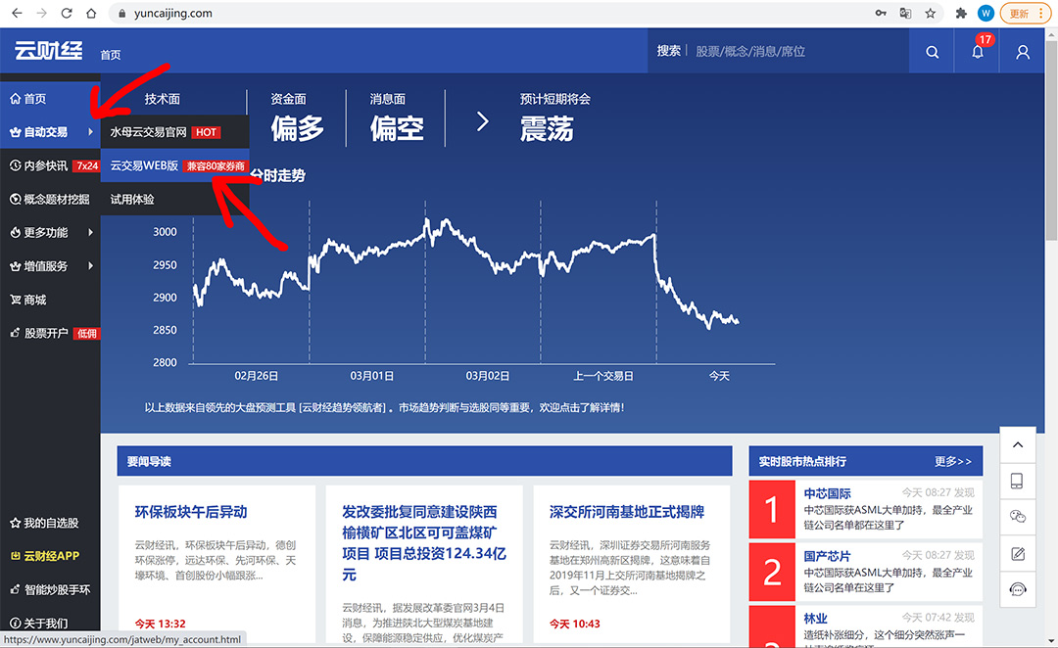Open the user account icon
1058x648 pixels.
(1022, 52)
